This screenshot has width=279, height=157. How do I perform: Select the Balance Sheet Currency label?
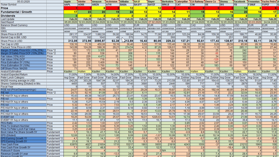(14, 25)
